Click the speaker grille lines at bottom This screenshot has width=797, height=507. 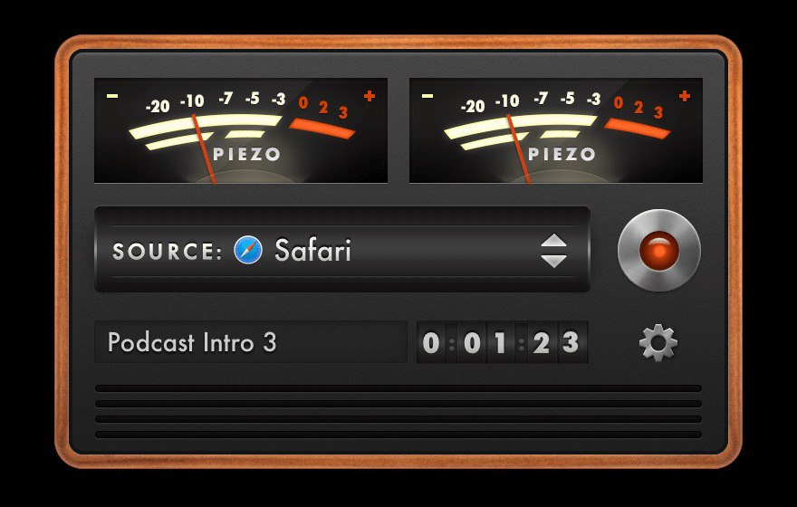tap(398, 412)
